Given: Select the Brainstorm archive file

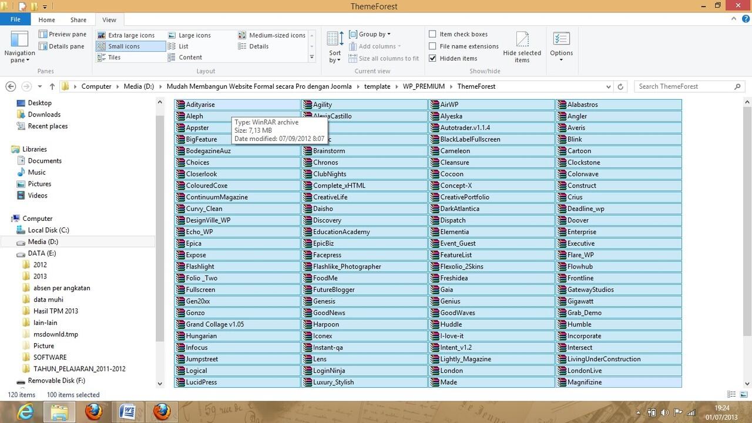Looking at the screenshot, I should pos(365,151).
